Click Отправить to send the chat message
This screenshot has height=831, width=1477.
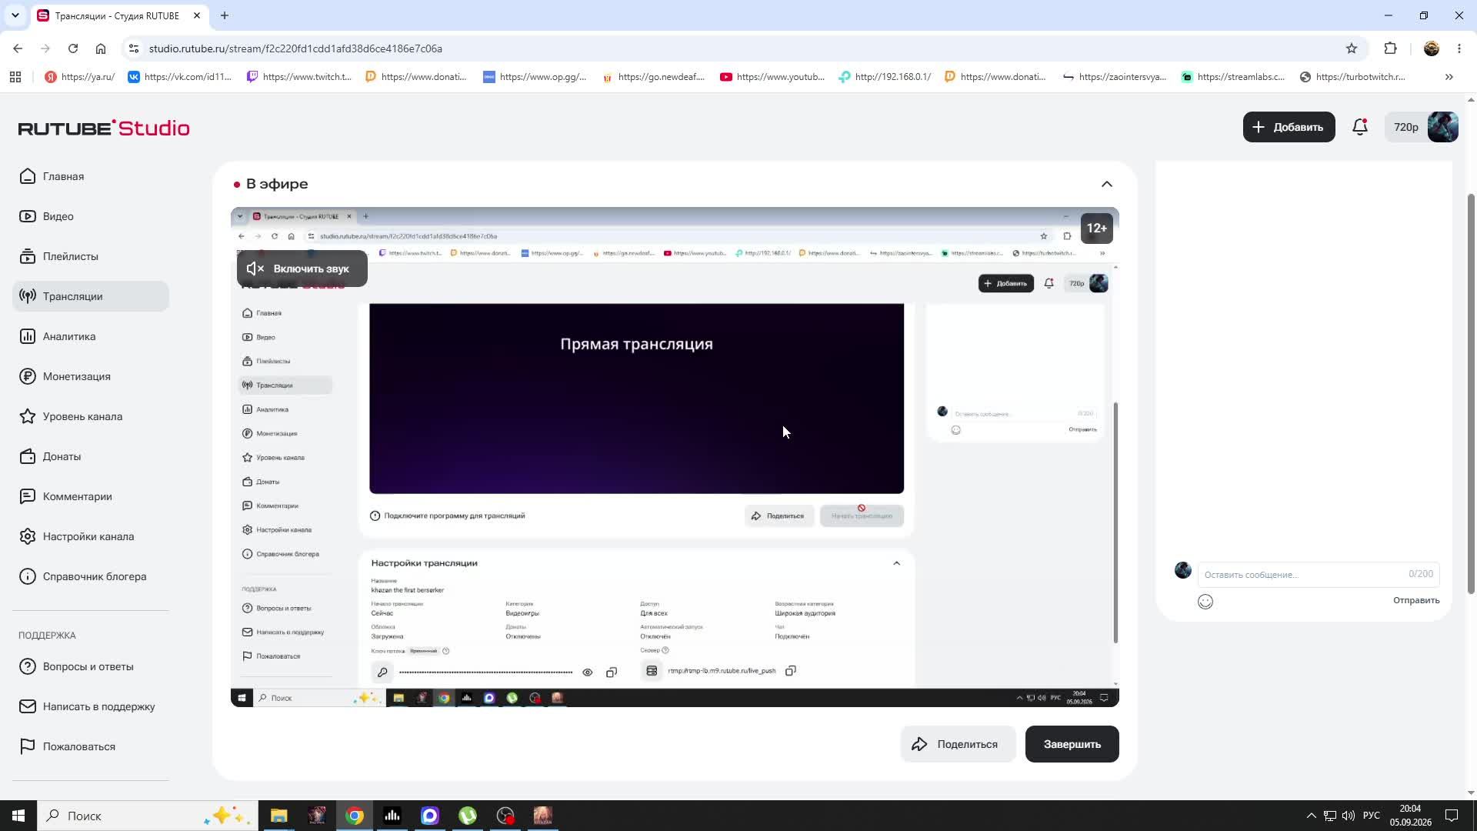pos(1416,600)
